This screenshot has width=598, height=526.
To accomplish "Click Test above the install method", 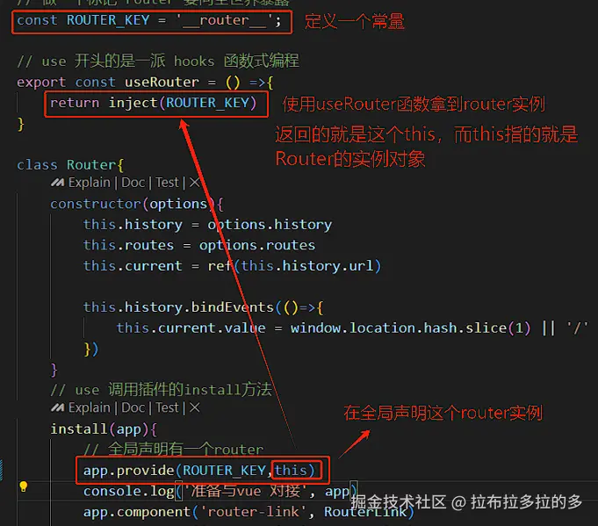I will [167, 407].
